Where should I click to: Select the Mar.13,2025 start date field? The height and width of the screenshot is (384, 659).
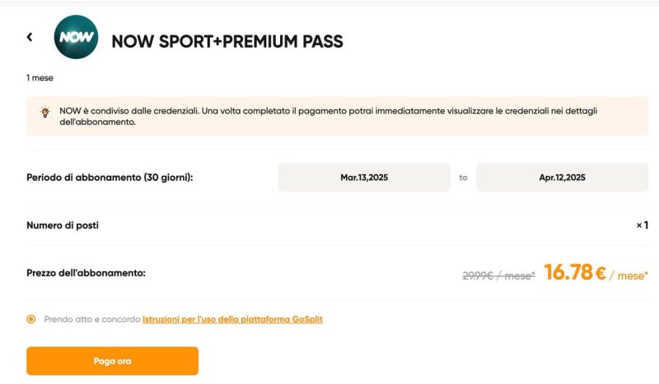tap(363, 178)
